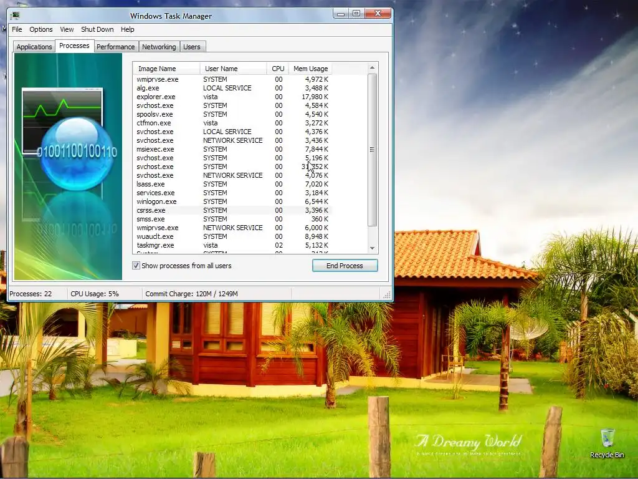Click the Task Manager title bar icon

tap(16, 16)
